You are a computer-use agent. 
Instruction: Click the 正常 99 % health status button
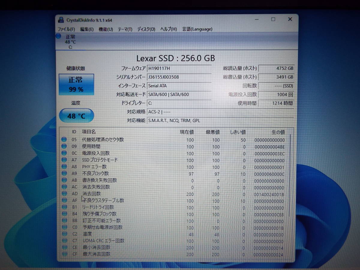pos(76,84)
